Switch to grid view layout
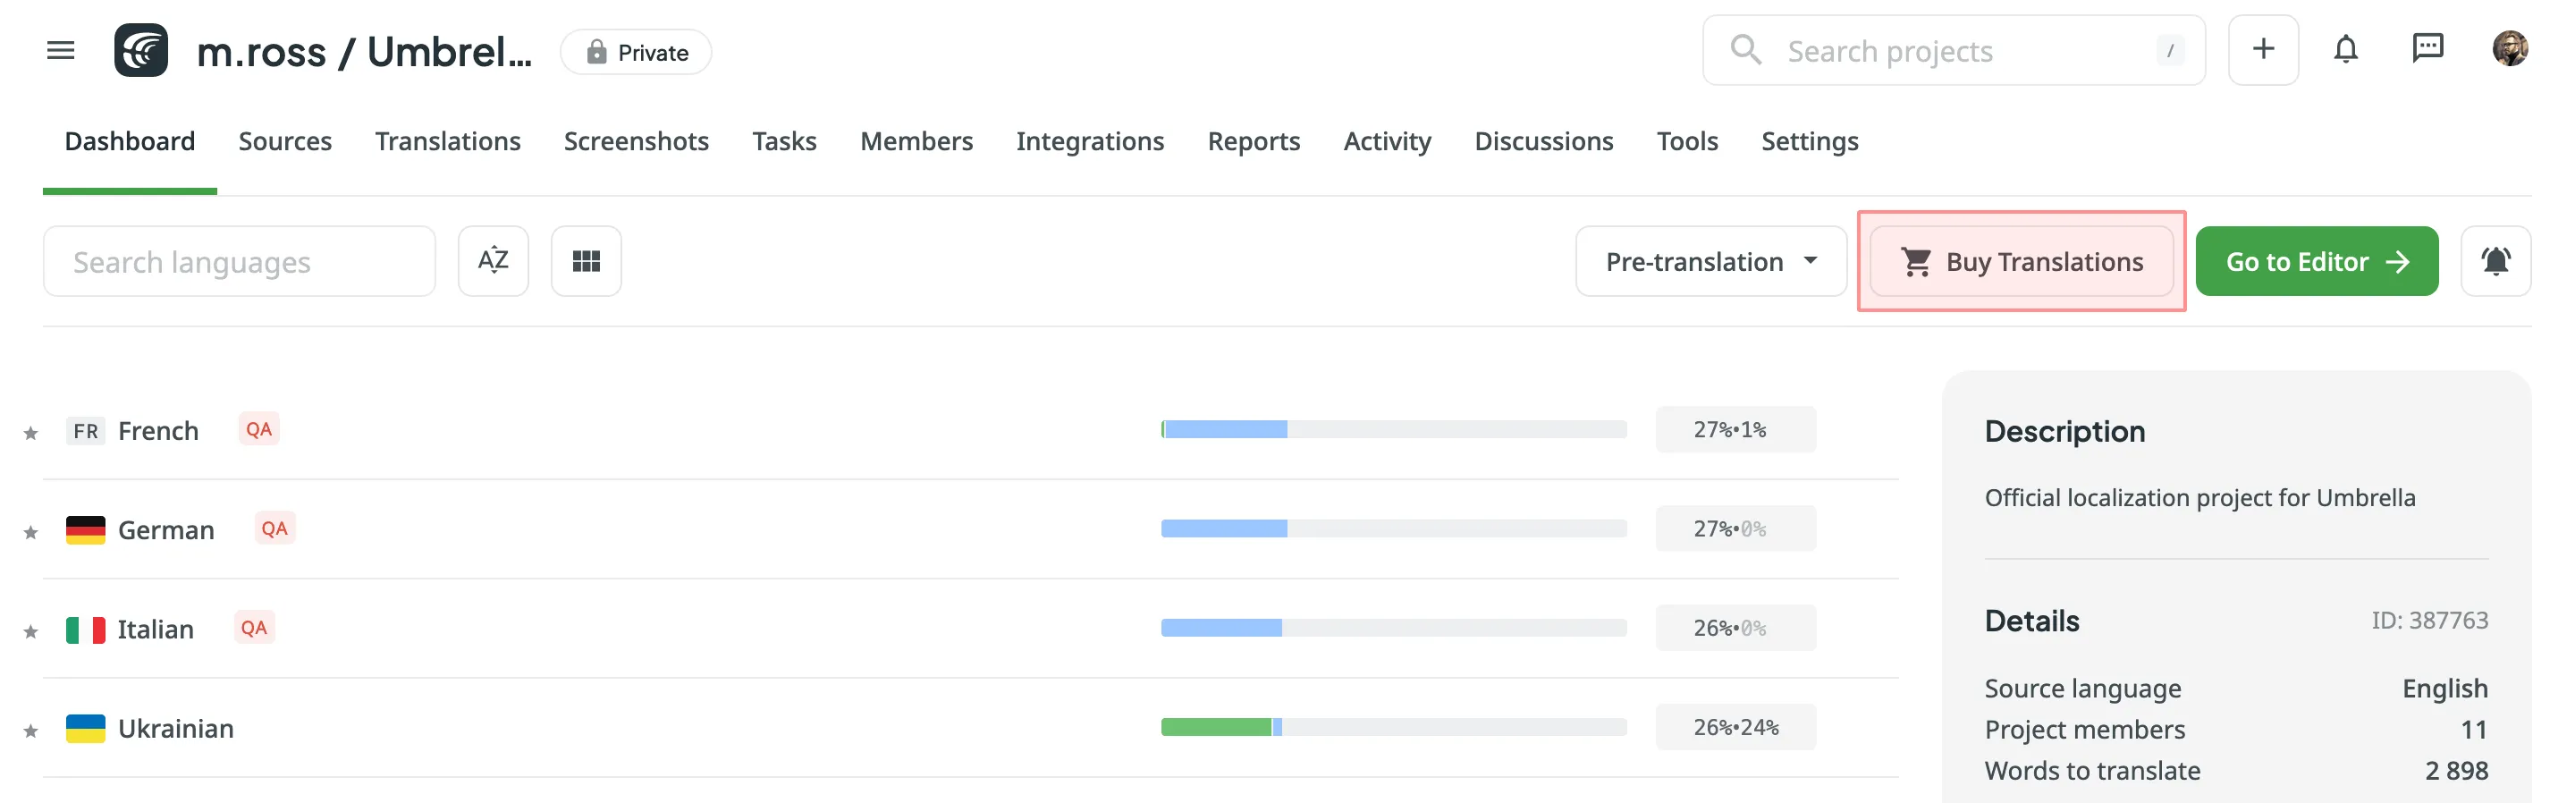The height and width of the screenshot is (803, 2575). tap(586, 261)
